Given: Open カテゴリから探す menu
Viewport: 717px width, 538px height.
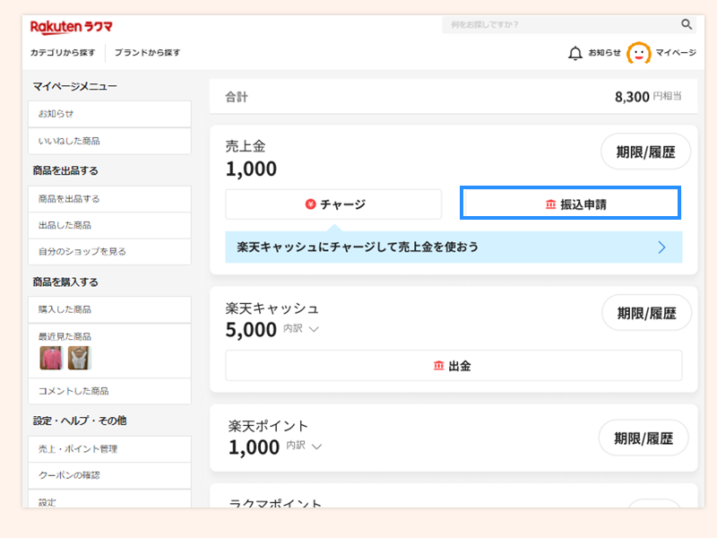Looking at the screenshot, I should coord(63,53).
